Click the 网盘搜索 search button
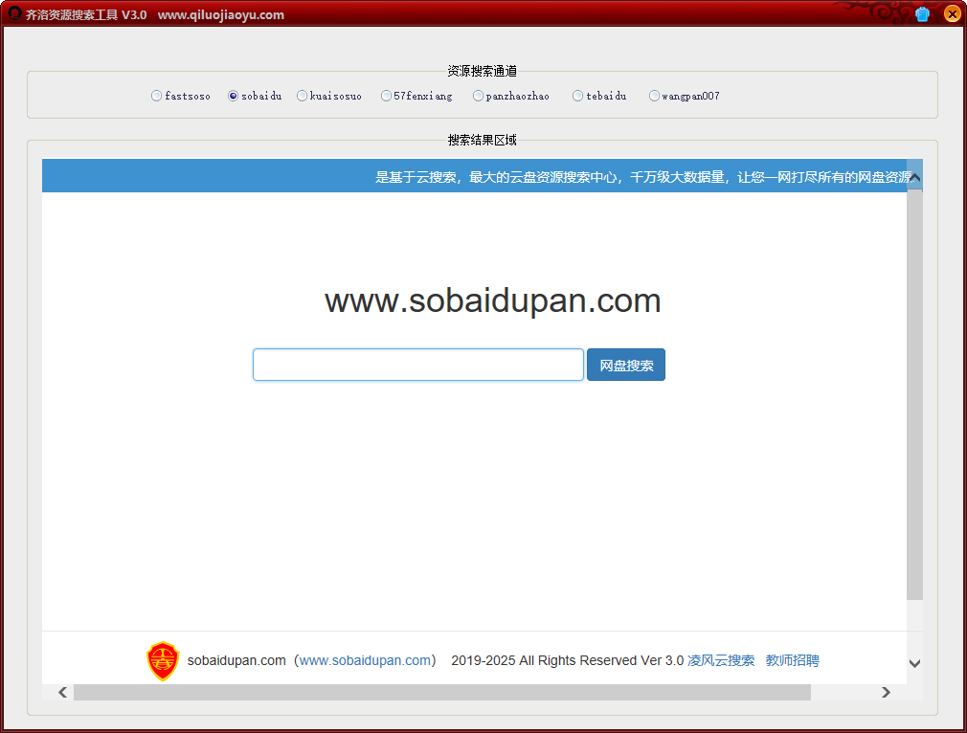Image resolution: width=967 pixels, height=733 pixels. (x=626, y=365)
